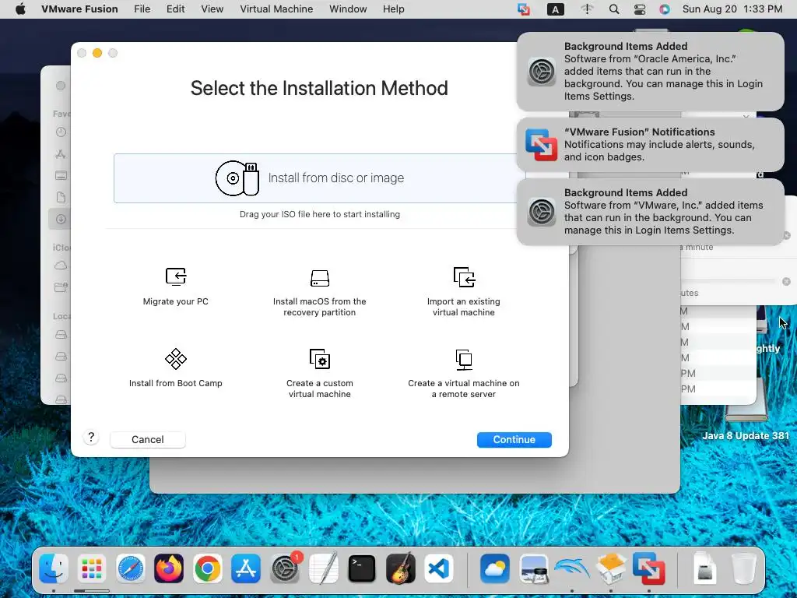Pick Create a virtual machine on remote server icon
Image resolution: width=797 pixels, height=598 pixels.
pos(464,359)
